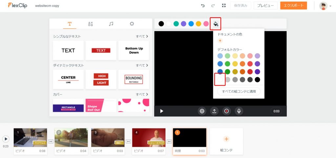Image resolution: width=336 pixels, height=158 pixels.
Task: Start recording with the red record icon
Action: (x=226, y=111)
